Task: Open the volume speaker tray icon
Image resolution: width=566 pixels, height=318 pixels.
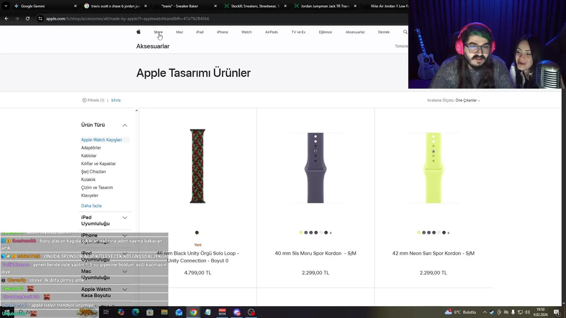Action: [528, 312]
